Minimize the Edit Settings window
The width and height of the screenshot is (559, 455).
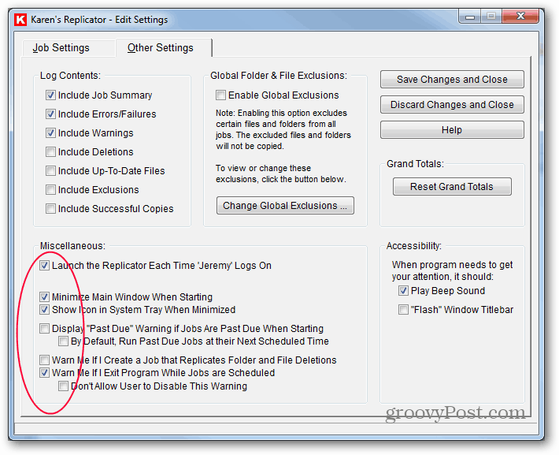[470, 17]
